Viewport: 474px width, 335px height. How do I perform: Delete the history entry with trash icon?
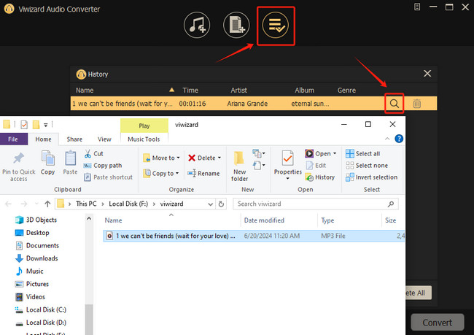[417, 104]
